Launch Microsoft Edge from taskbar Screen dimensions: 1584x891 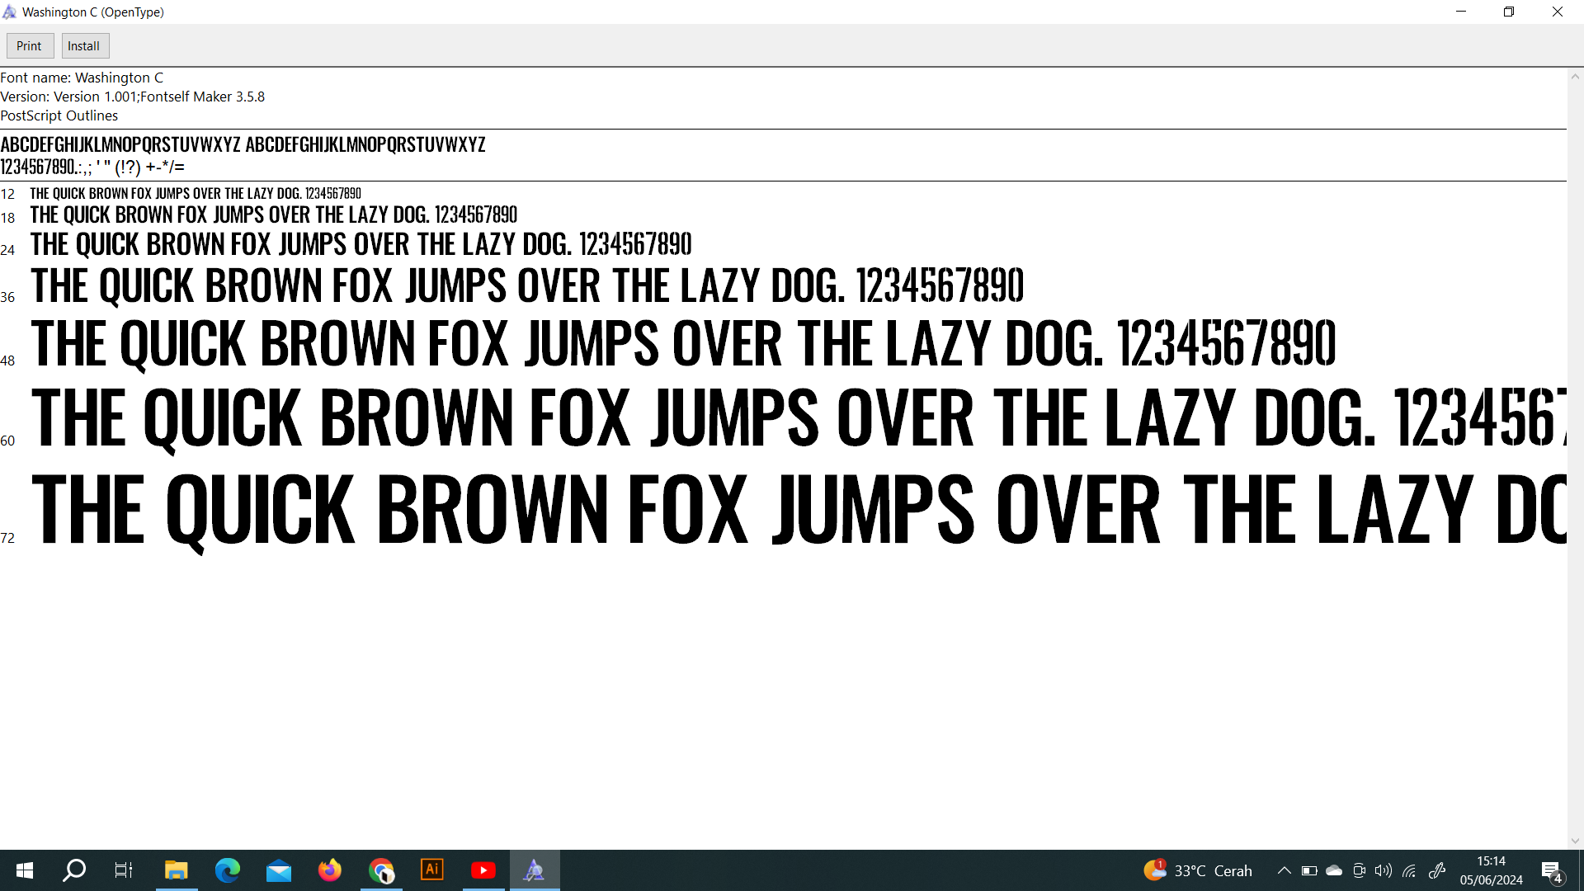(x=228, y=870)
